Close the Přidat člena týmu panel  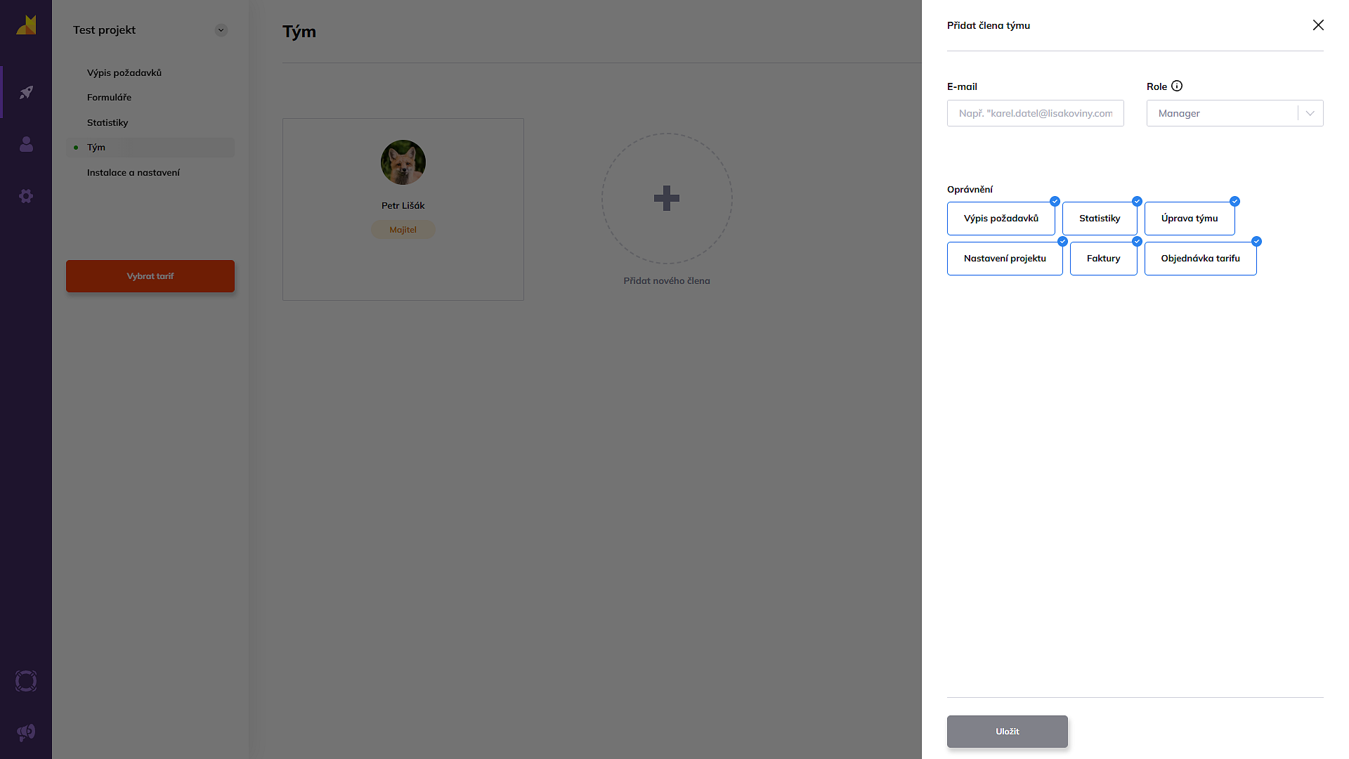(x=1317, y=25)
